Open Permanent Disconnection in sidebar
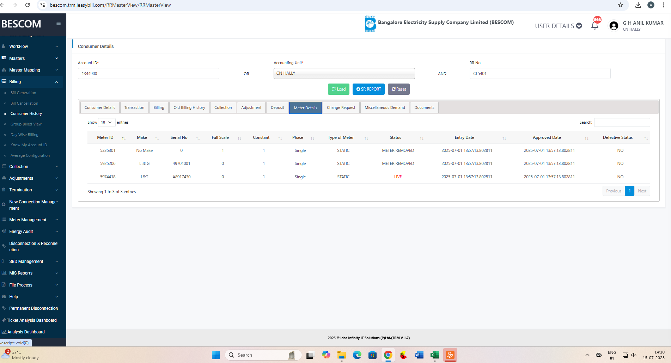The image size is (671, 363). point(32,308)
